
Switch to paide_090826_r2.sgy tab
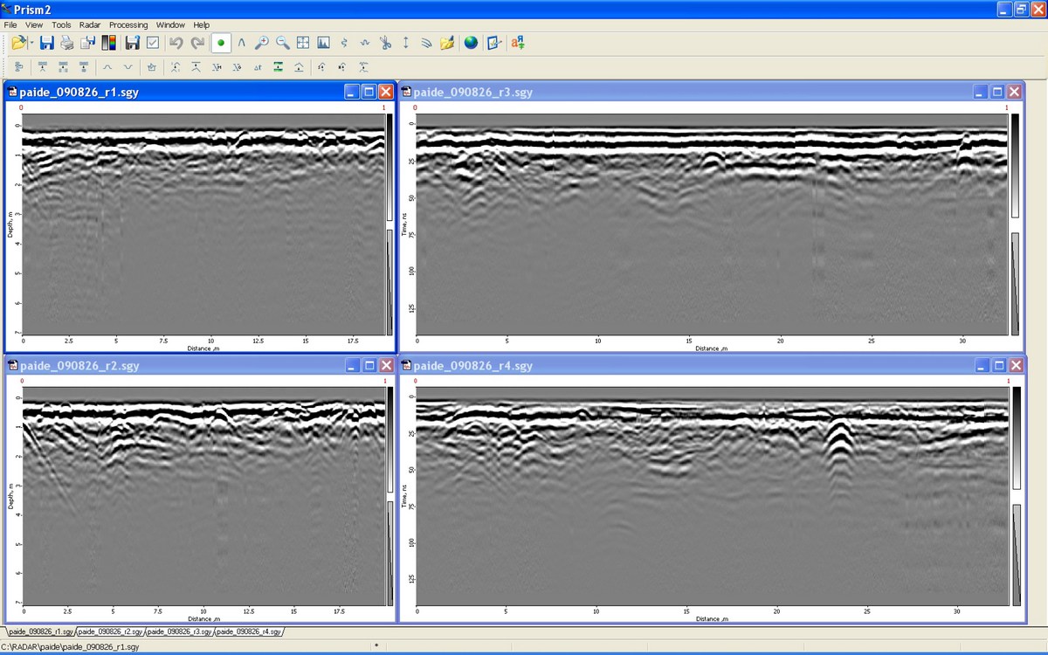111,631
